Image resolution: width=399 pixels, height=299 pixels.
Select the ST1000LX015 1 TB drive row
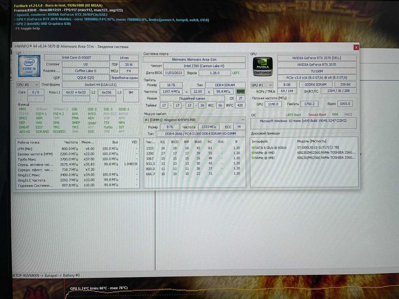pos(303,147)
